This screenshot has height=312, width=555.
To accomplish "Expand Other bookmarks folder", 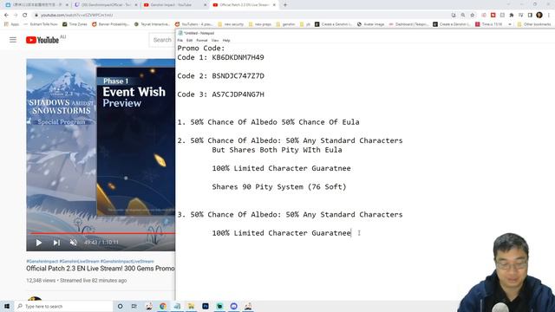I will (x=534, y=24).
